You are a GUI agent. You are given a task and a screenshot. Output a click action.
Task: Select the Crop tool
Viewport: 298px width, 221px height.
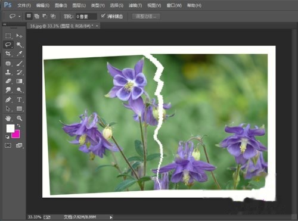(x=8, y=54)
